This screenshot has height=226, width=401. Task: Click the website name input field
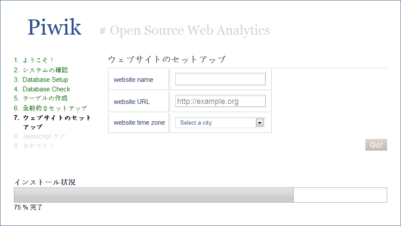(x=220, y=79)
